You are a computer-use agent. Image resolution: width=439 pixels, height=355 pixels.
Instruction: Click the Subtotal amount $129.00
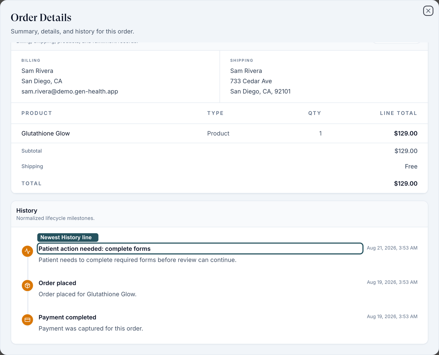pyautogui.click(x=406, y=151)
